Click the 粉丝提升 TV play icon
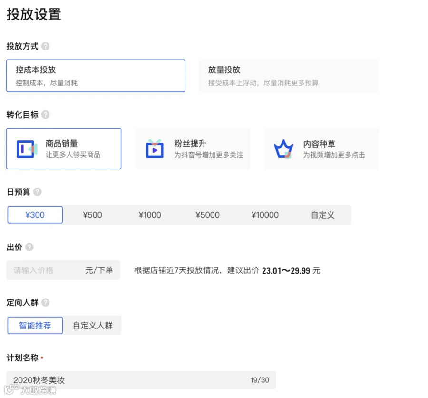Image resolution: width=428 pixels, height=398 pixels. pos(155,149)
